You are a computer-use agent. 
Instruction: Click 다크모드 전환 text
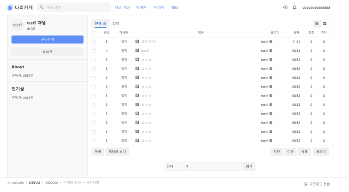(x=320, y=184)
